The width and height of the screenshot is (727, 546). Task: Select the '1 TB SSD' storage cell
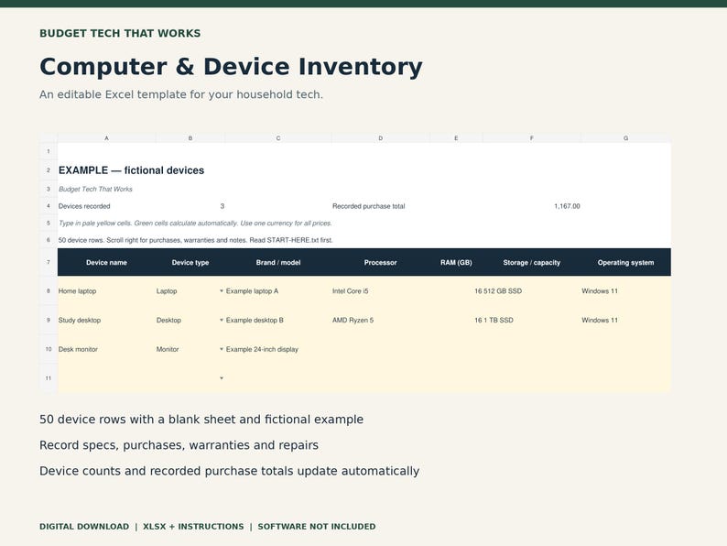click(x=531, y=320)
